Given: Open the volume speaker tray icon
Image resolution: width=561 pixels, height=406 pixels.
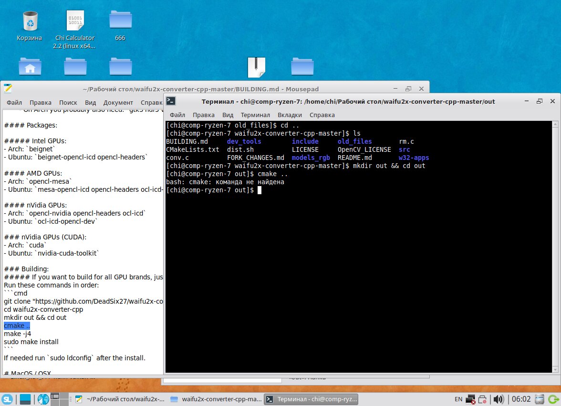Looking at the screenshot, I should point(499,399).
